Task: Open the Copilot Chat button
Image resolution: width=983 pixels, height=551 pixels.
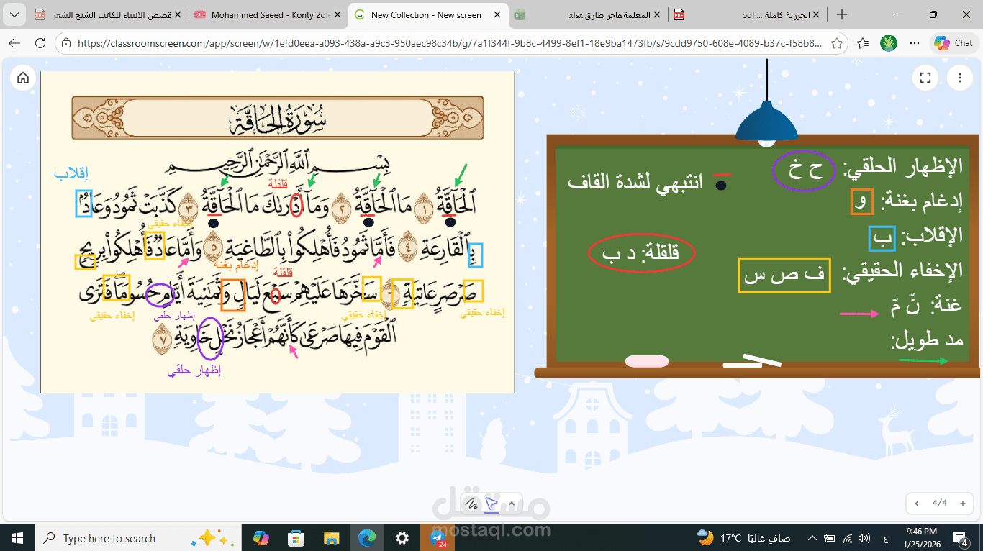Action: coord(954,43)
